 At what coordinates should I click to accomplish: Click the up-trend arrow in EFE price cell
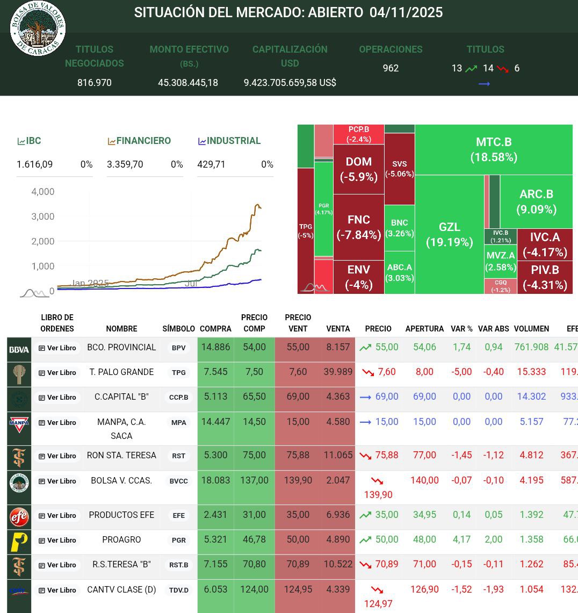pyautogui.click(x=365, y=515)
